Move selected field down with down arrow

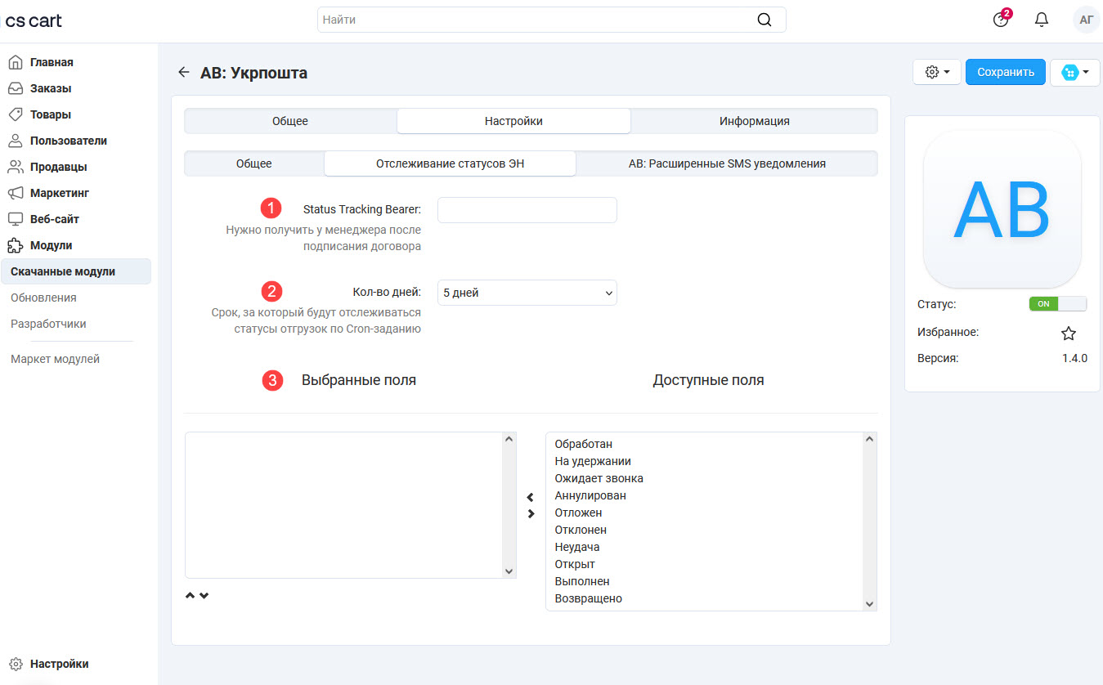tap(204, 595)
